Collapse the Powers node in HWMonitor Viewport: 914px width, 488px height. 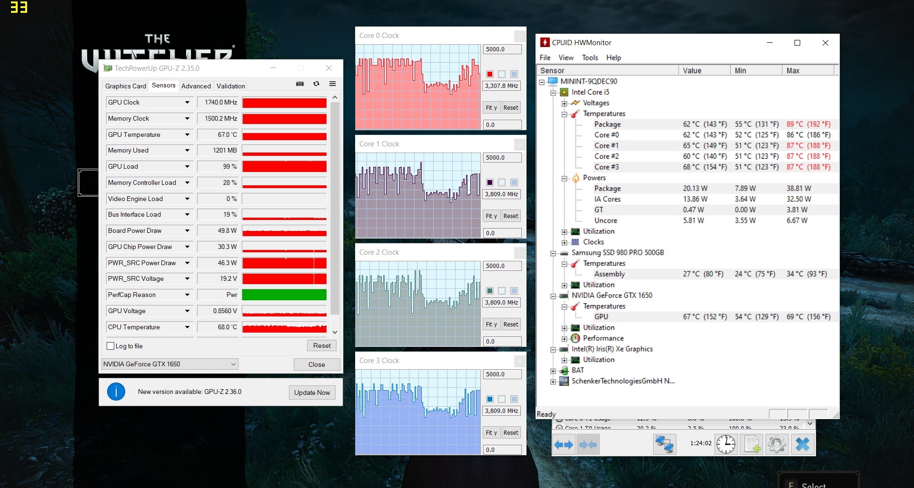(x=565, y=178)
